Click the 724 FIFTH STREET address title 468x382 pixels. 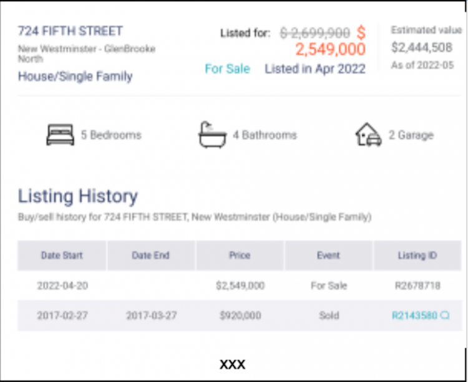point(70,31)
